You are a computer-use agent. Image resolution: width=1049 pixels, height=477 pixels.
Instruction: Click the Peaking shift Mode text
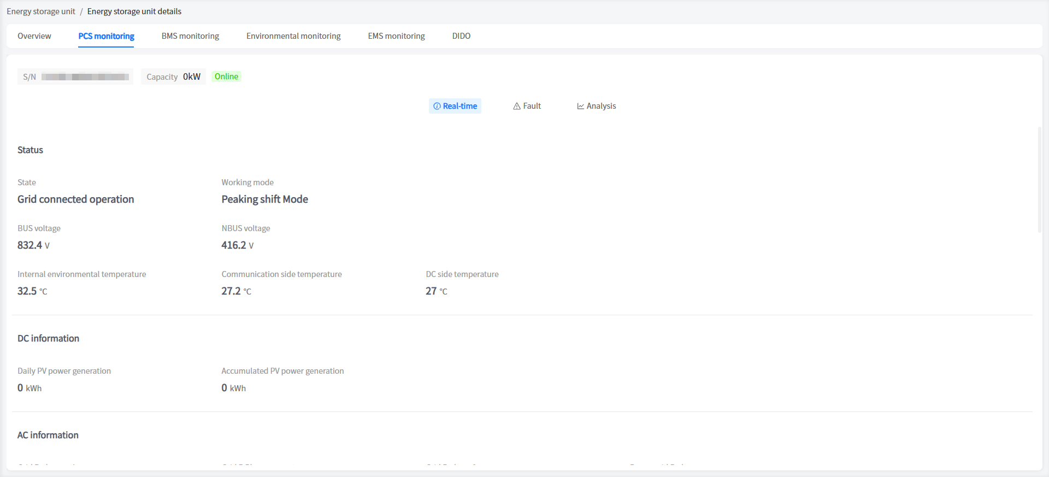click(264, 199)
